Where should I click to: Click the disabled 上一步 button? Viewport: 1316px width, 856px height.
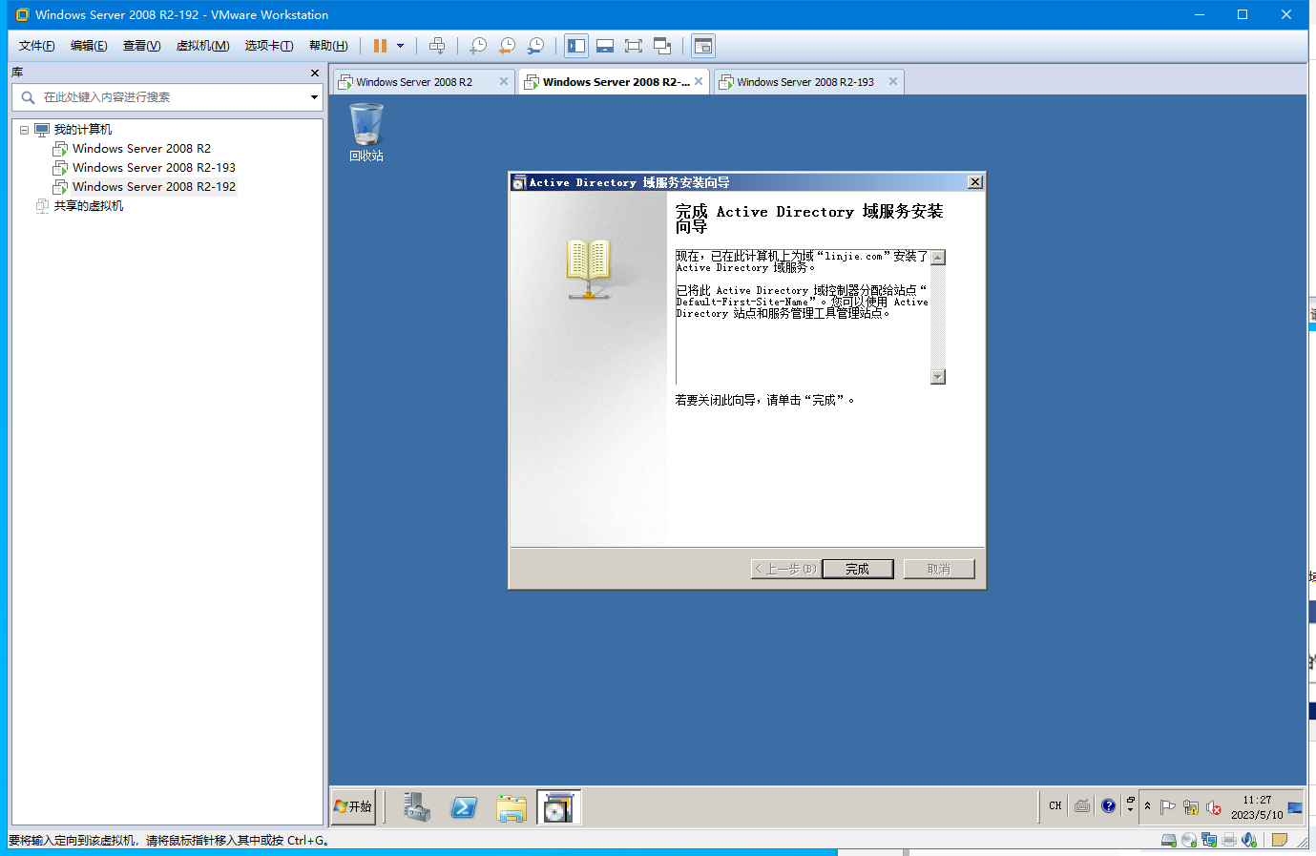click(785, 569)
